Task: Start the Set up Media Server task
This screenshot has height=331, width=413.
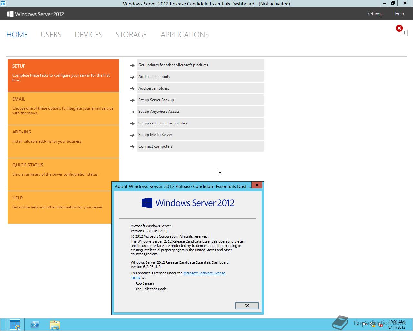Action: 200,135
